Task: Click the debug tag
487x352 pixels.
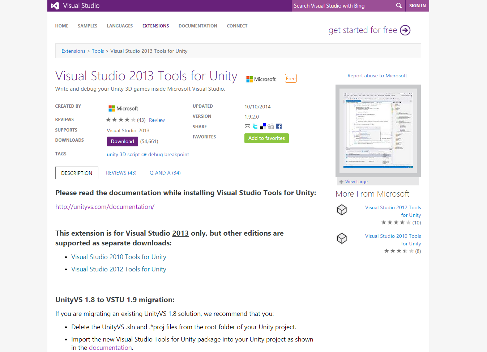Action: click(x=155, y=154)
